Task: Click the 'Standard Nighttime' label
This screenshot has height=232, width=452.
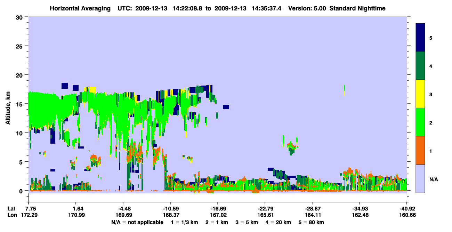Action: [x=357, y=8]
